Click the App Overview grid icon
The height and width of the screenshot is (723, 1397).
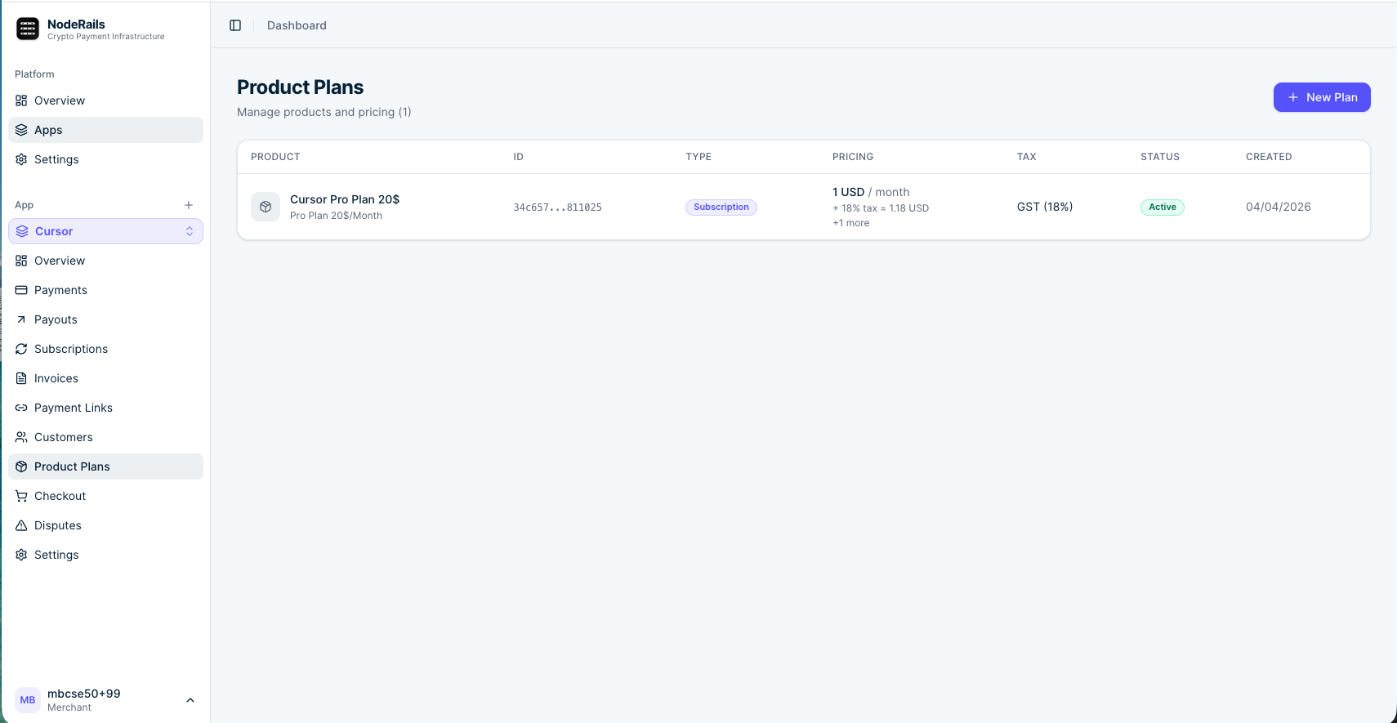(21, 261)
